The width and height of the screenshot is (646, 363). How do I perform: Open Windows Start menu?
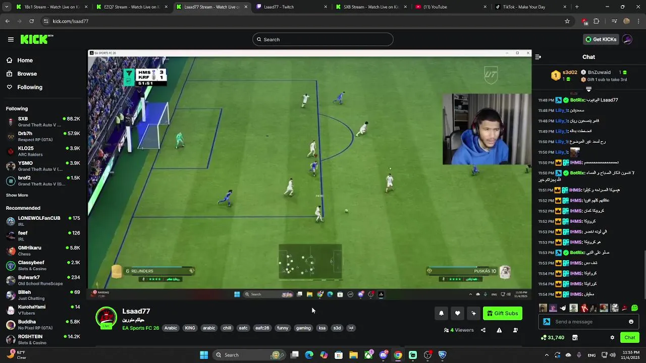tap(204, 355)
